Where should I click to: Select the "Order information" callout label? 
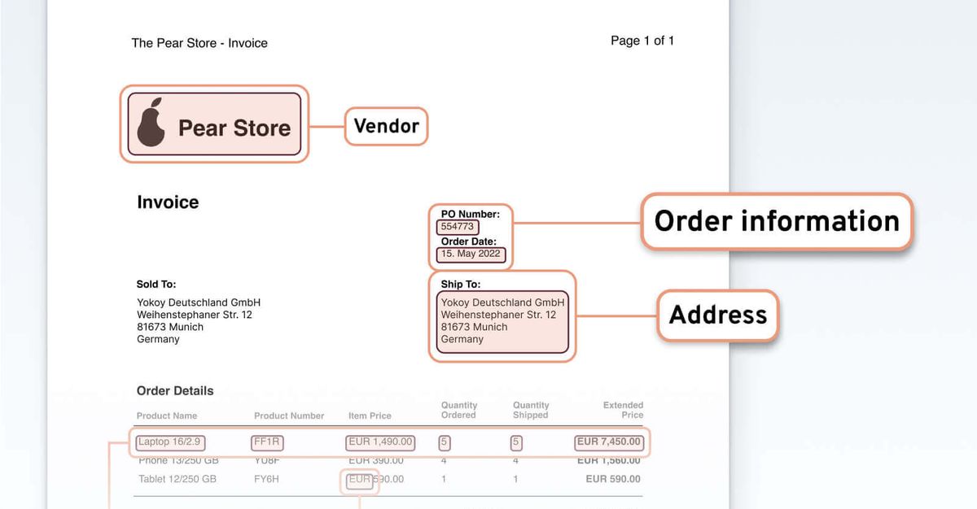coord(777,220)
